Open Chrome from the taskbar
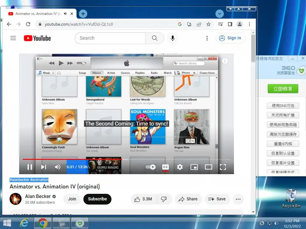Viewport: 306px width, 229px height. point(43,223)
